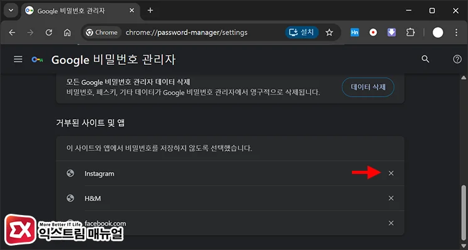Open a new tab with plus button
Image resolution: width=468 pixels, height=250 pixels.
[150, 11]
